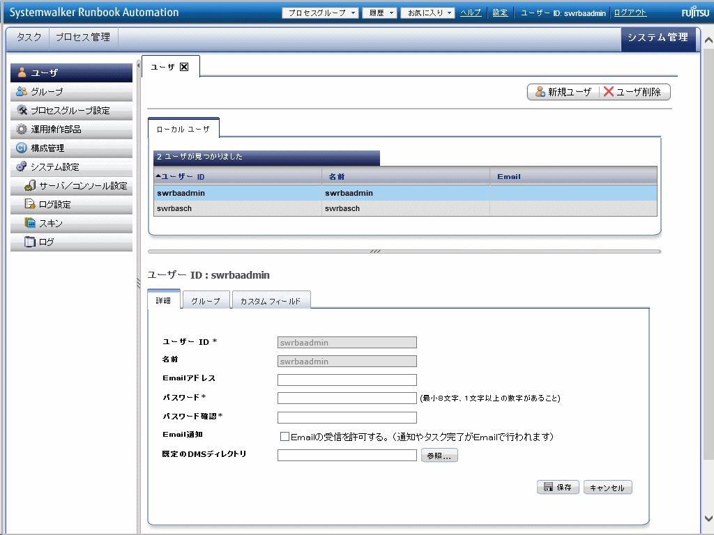
Task: Click the disabled ユーザー ID field
Action: coord(347,343)
